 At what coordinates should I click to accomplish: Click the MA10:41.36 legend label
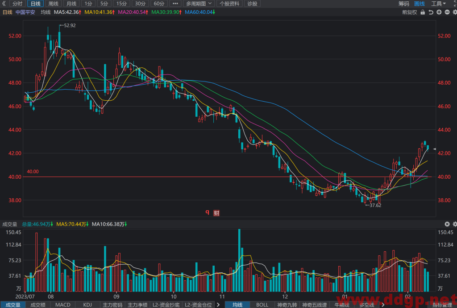100,12
